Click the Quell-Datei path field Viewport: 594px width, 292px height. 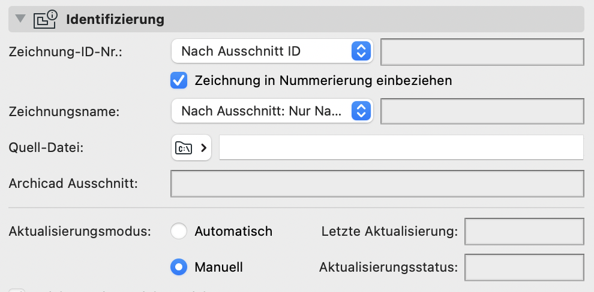[x=401, y=147]
